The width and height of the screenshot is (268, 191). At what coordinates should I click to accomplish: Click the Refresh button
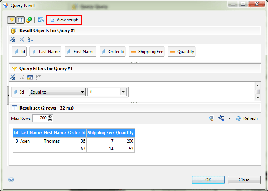247,118
